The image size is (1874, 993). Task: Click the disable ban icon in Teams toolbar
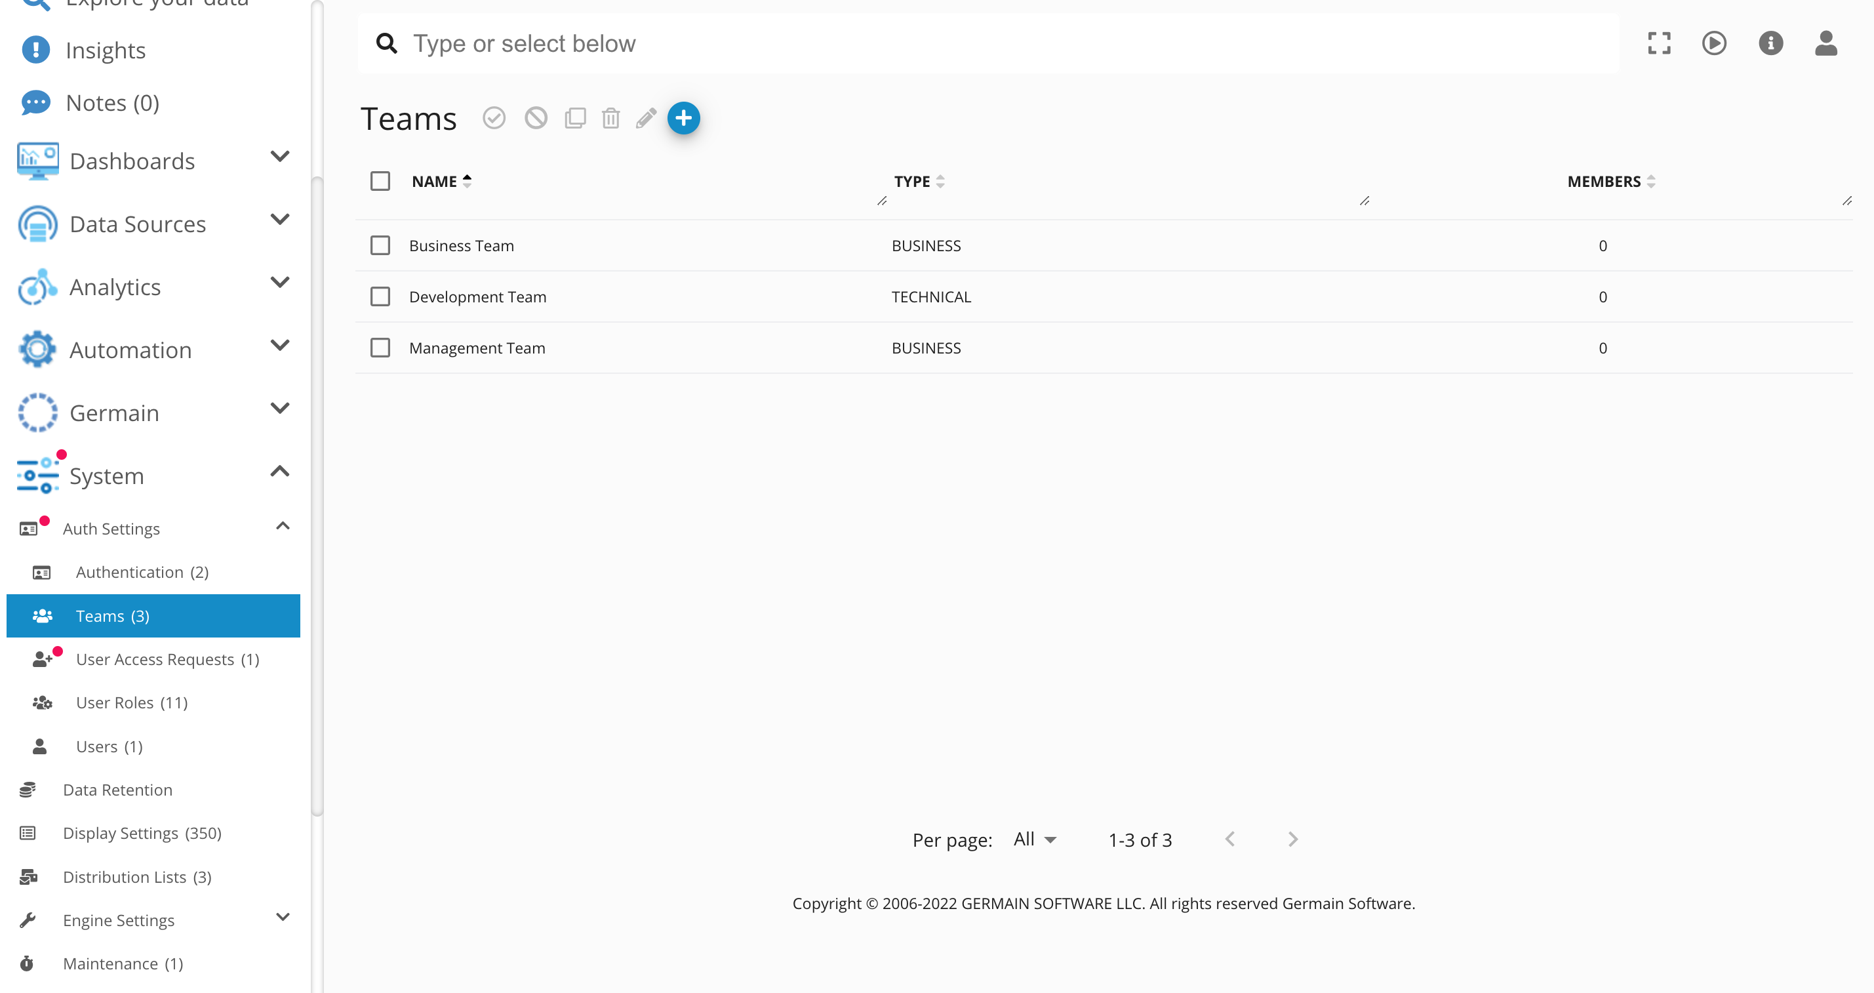[x=536, y=118]
